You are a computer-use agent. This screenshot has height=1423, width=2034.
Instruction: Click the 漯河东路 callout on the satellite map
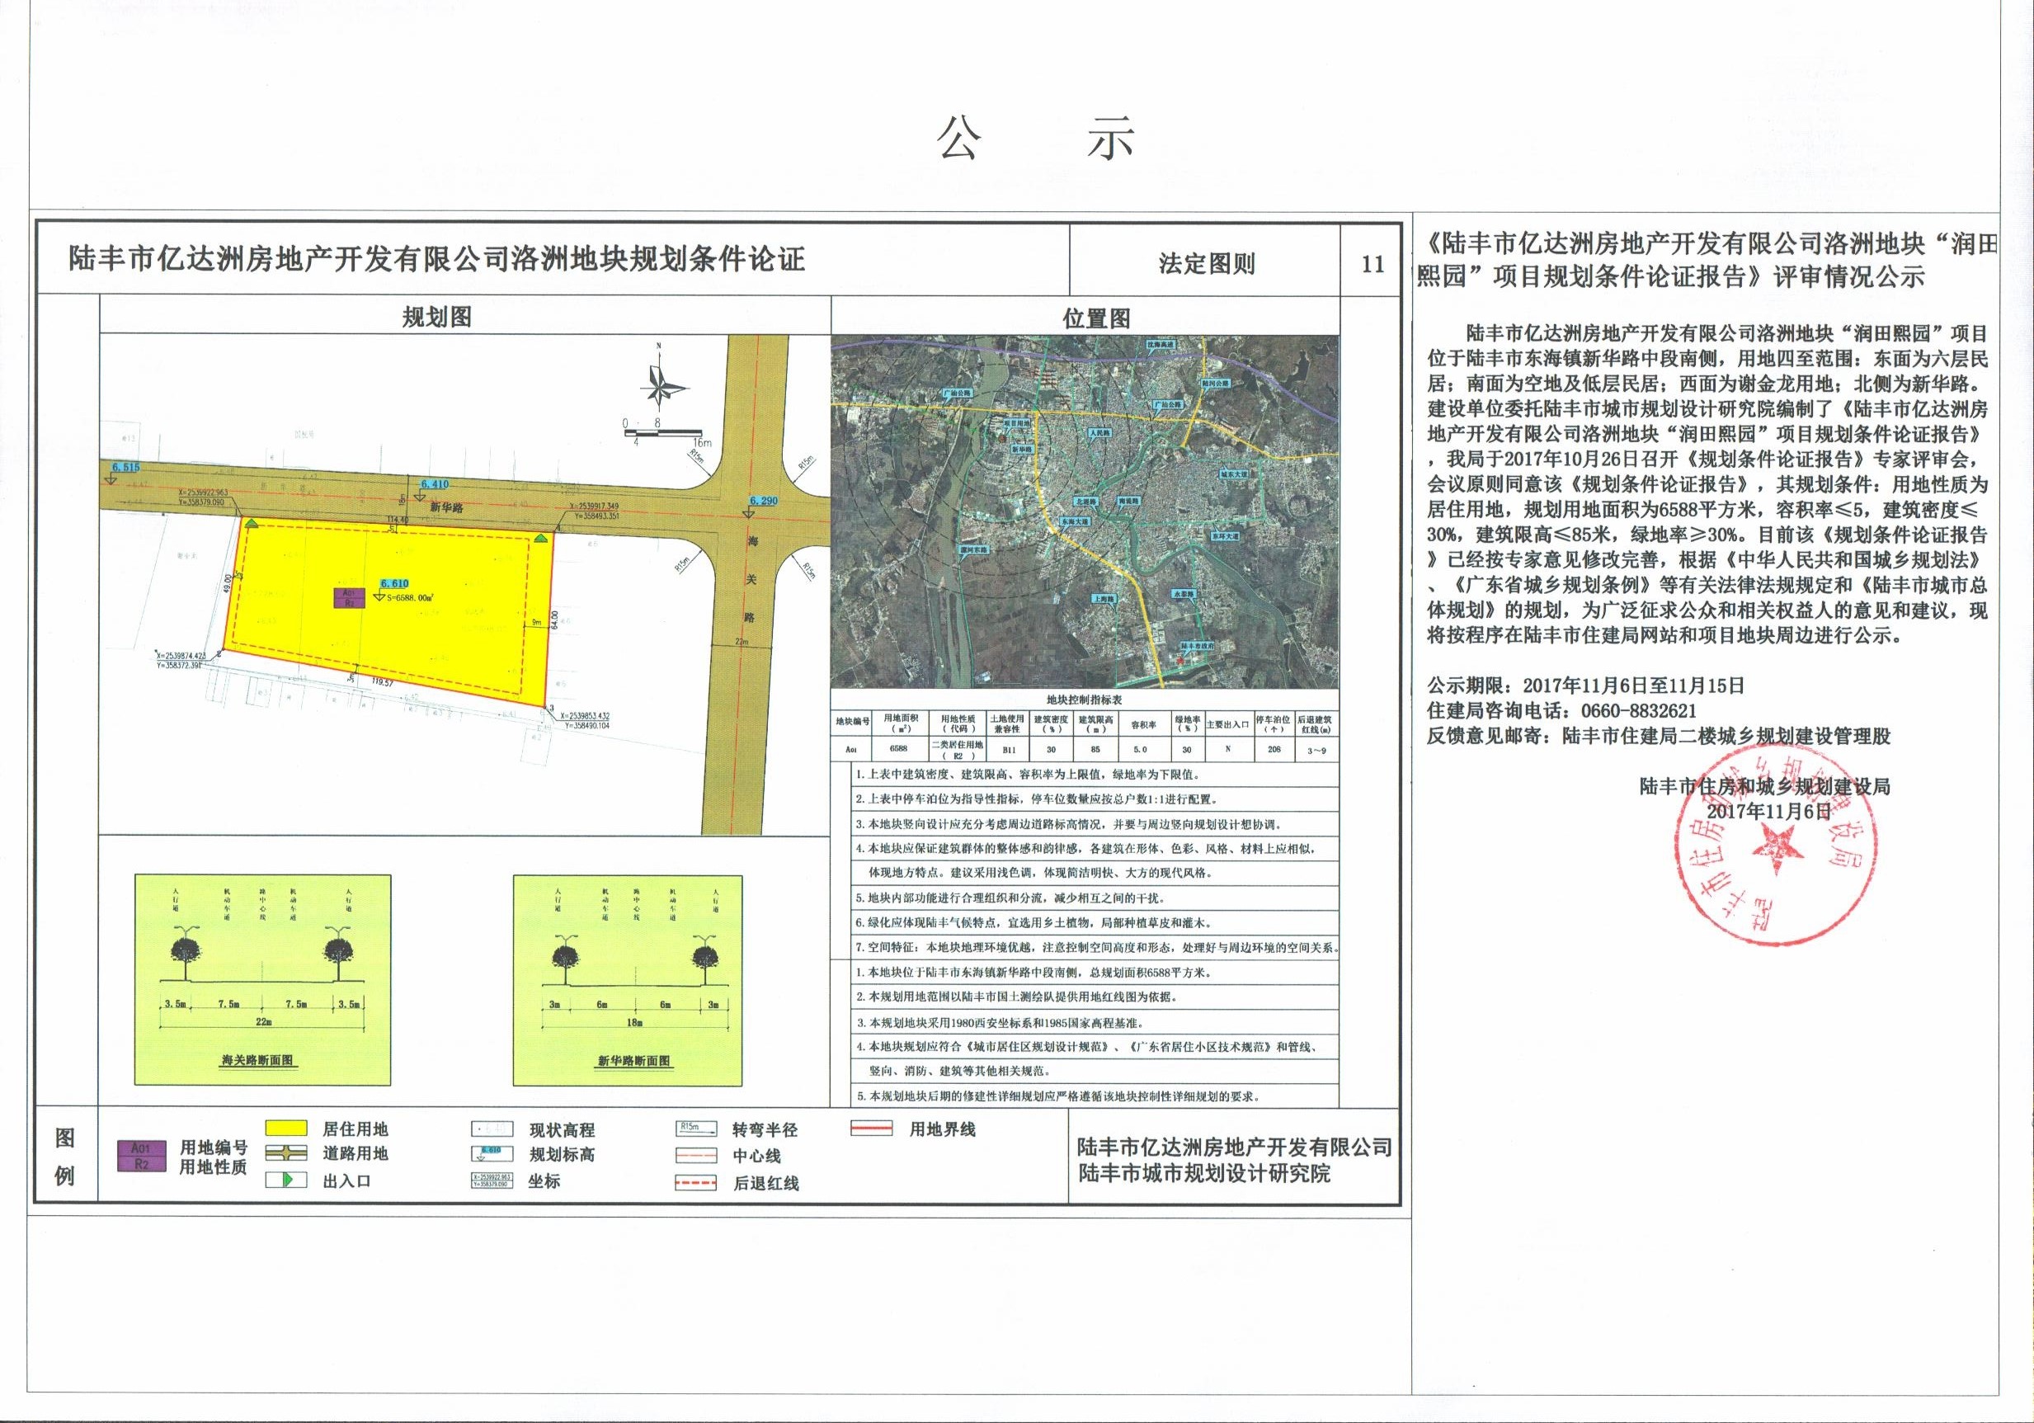point(972,549)
